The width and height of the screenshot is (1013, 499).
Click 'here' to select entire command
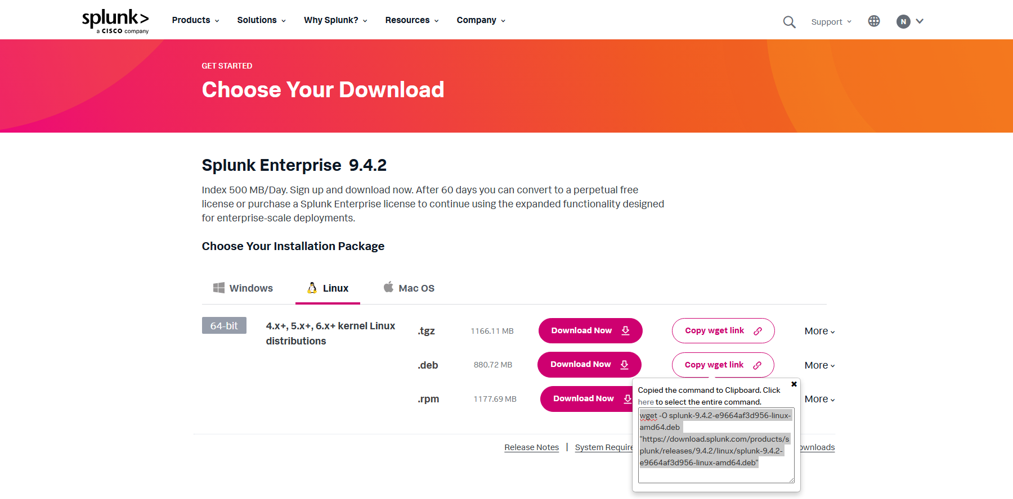click(x=646, y=402)
